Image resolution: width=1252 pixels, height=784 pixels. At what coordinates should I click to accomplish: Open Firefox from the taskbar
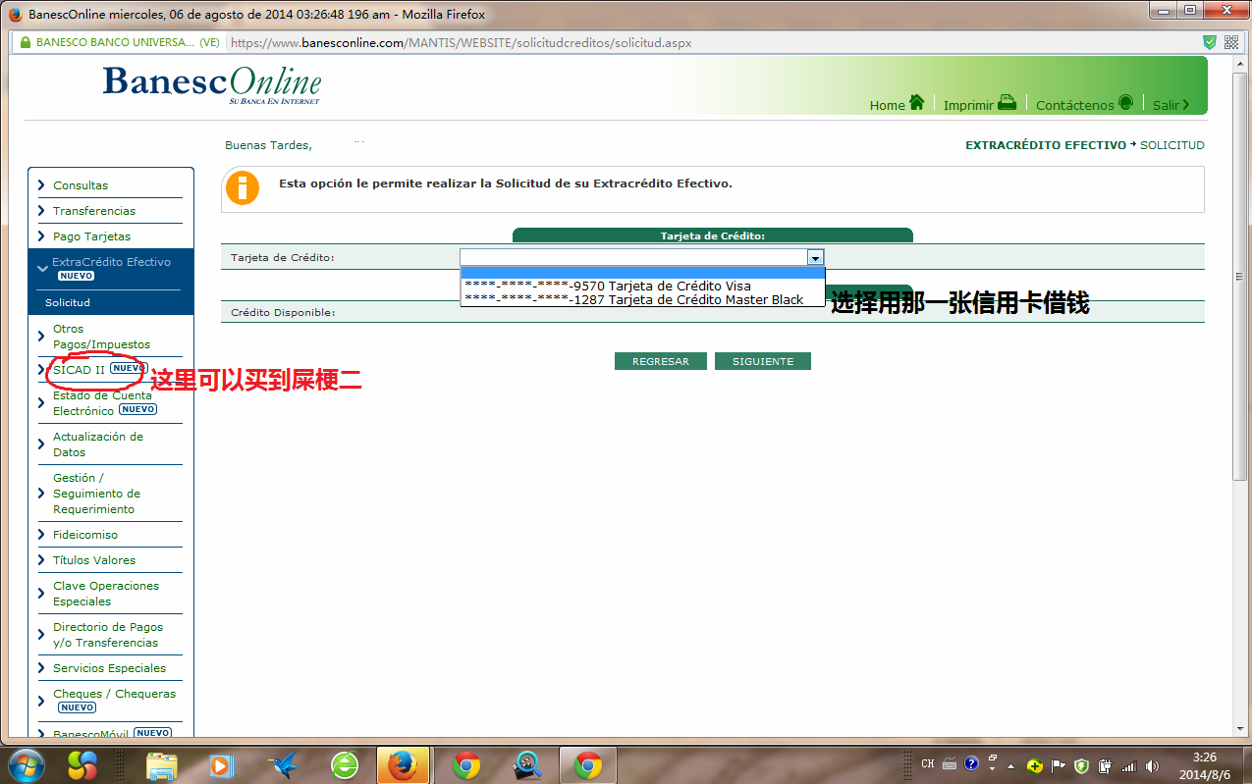403,764
